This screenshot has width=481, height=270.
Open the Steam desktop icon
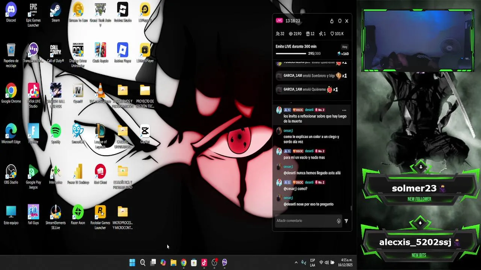pyautogui.click(x=56, y=13)
